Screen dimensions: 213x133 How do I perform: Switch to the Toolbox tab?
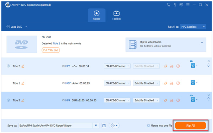(116, 15)
